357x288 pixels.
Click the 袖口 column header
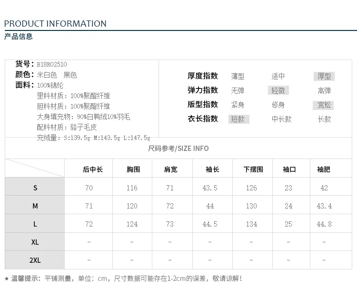pos(289,169)
